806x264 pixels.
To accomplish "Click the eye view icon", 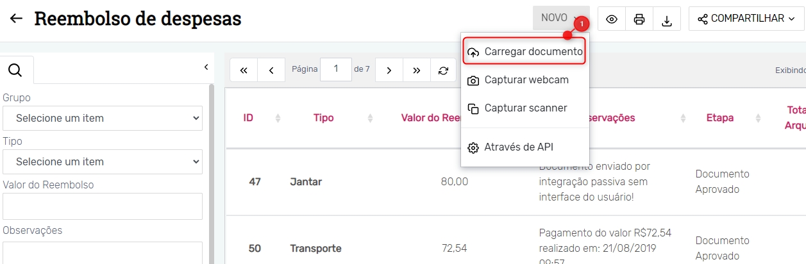I will click(612, 19).
